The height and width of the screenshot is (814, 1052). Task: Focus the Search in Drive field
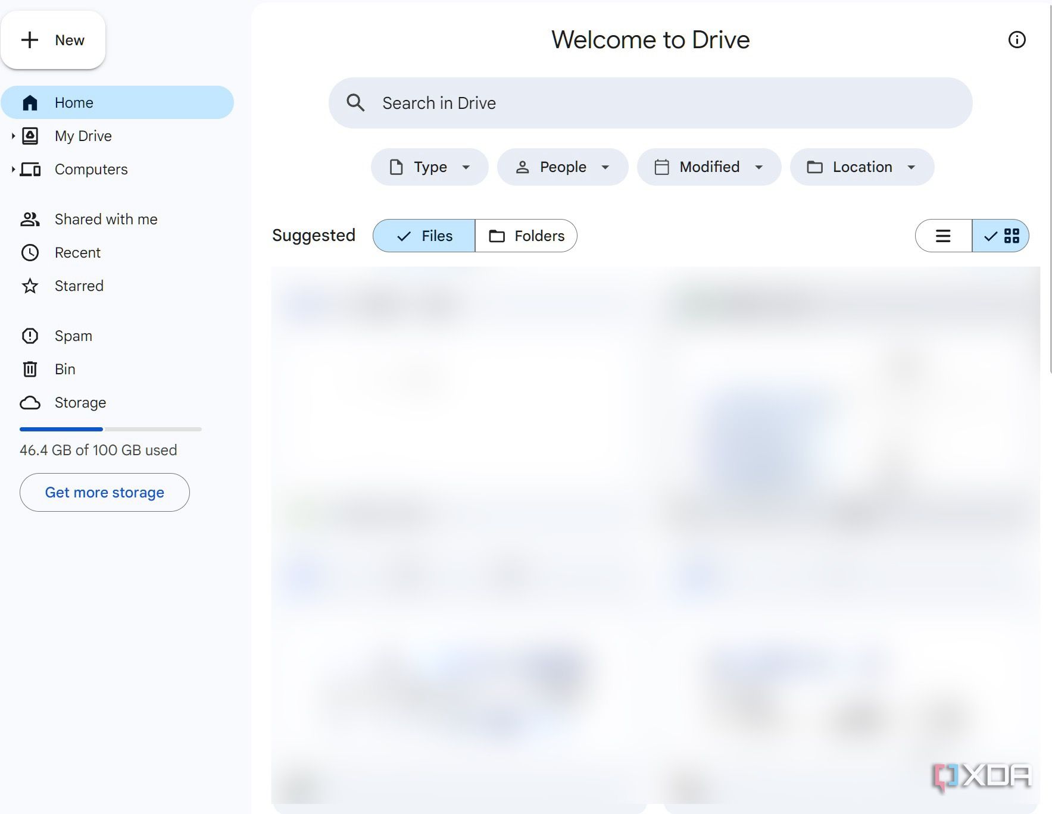point(651,103)
